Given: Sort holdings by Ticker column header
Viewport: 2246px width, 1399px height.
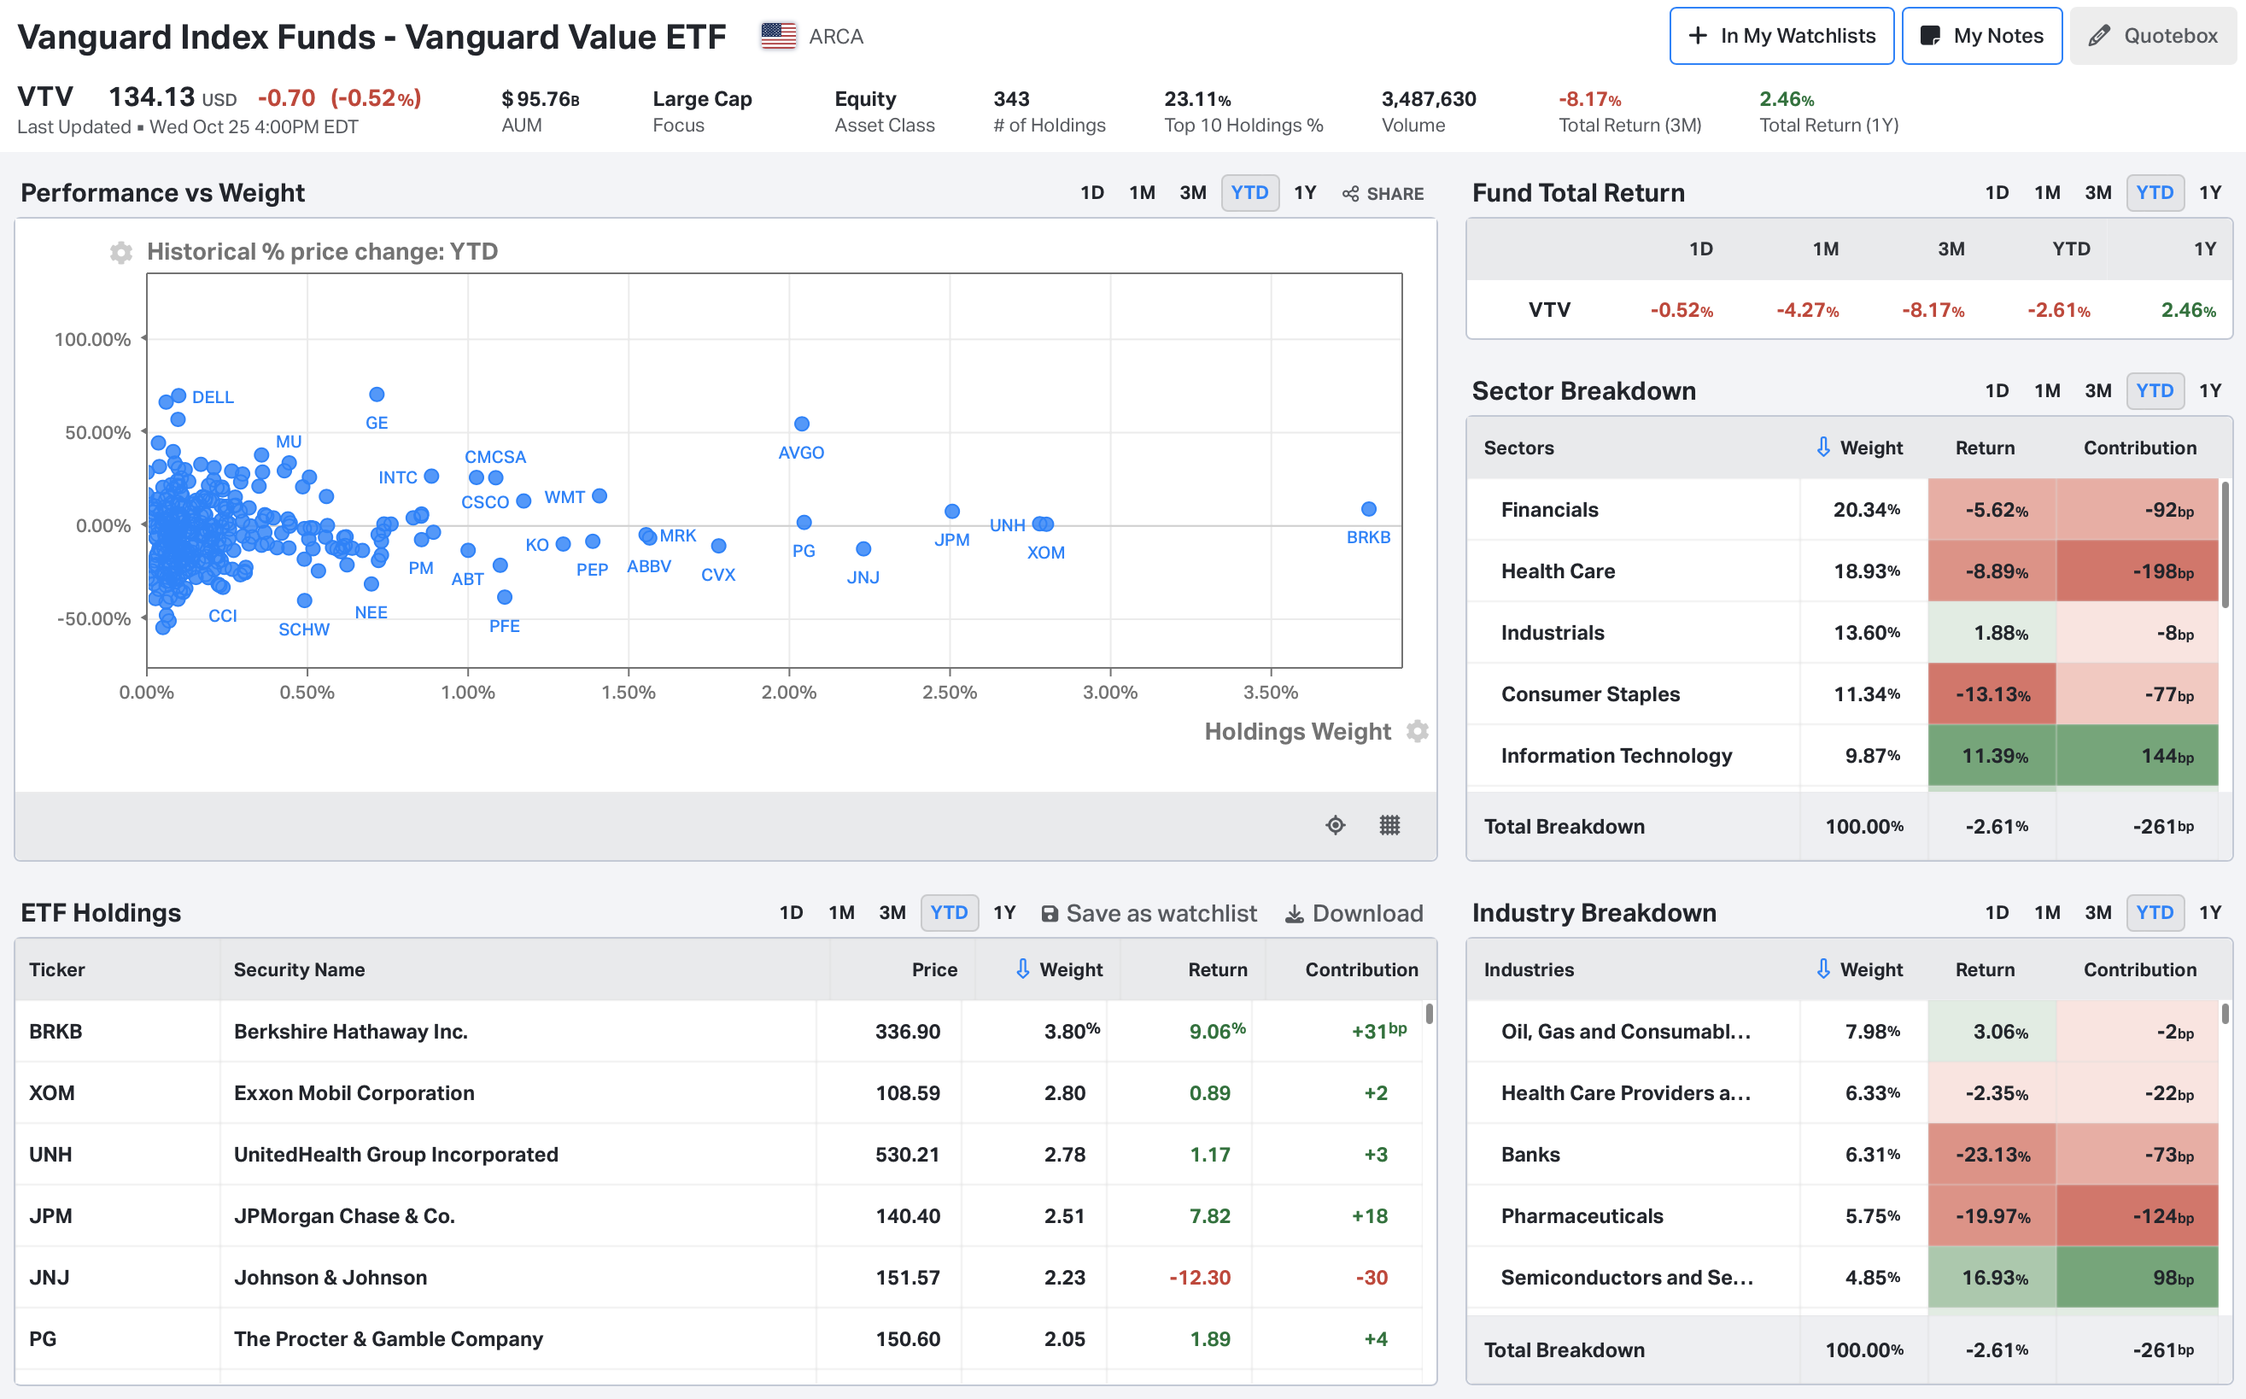Looking at the screenshot, I should click(x=57, y=969).
